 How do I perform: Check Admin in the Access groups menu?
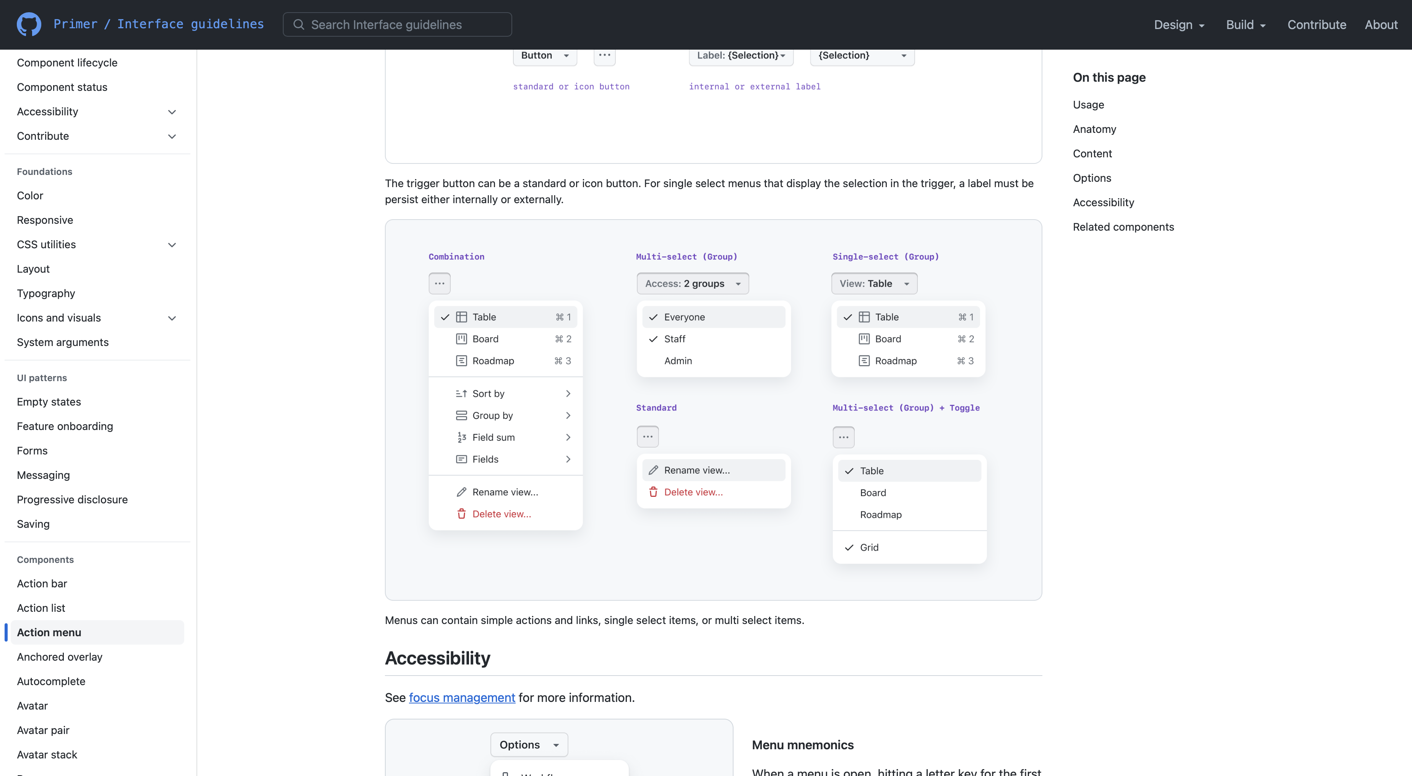point(677,361)
